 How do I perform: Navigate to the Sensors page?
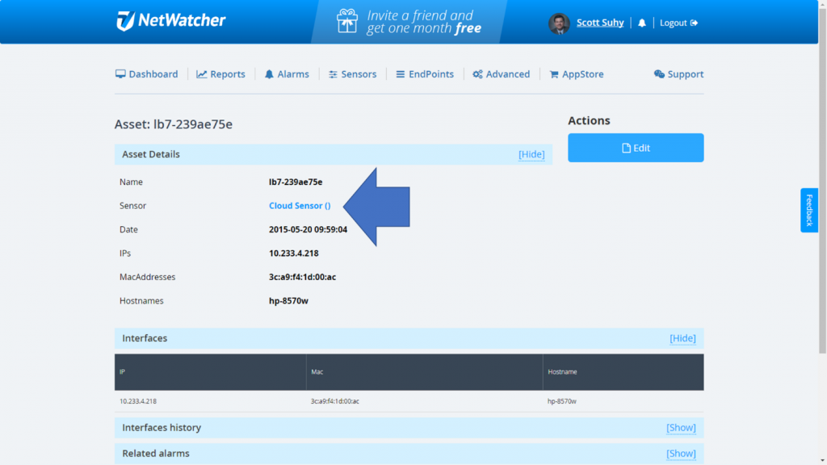pos(352,74)
